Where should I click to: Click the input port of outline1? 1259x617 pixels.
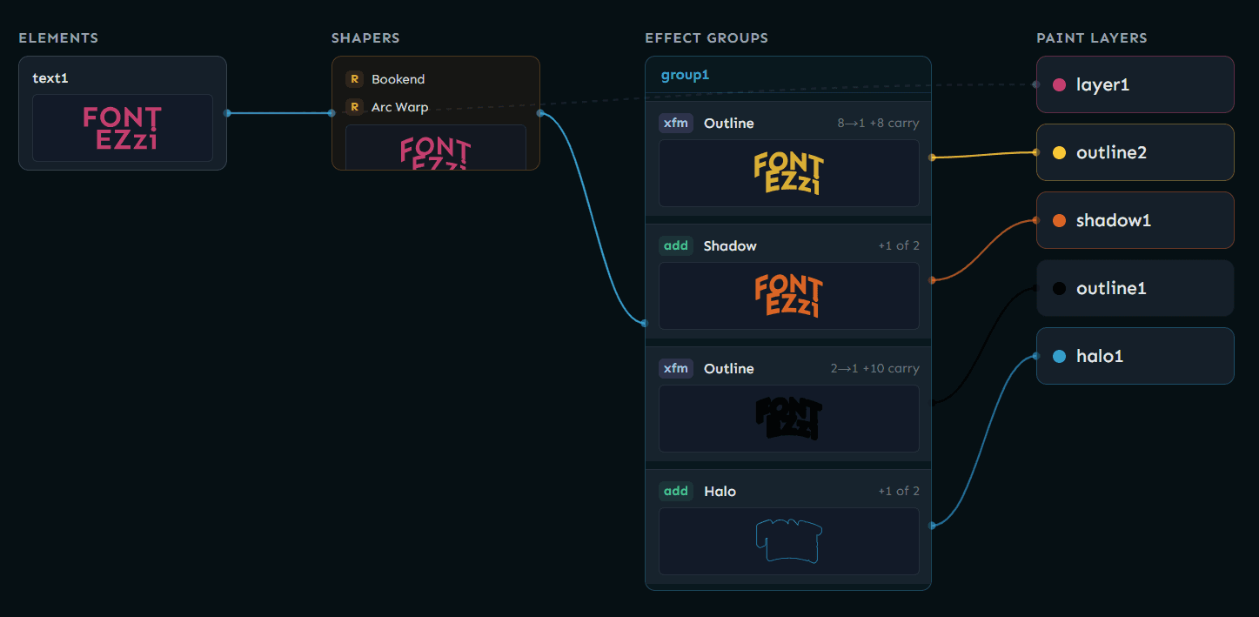(x=1035, y=288)
